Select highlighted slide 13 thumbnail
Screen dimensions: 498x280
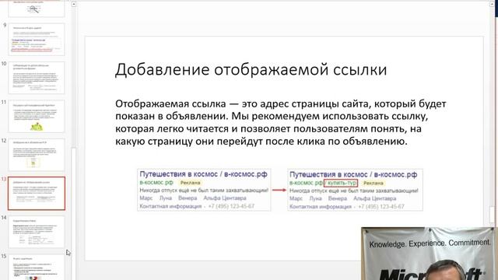click(x=37, y=194)
